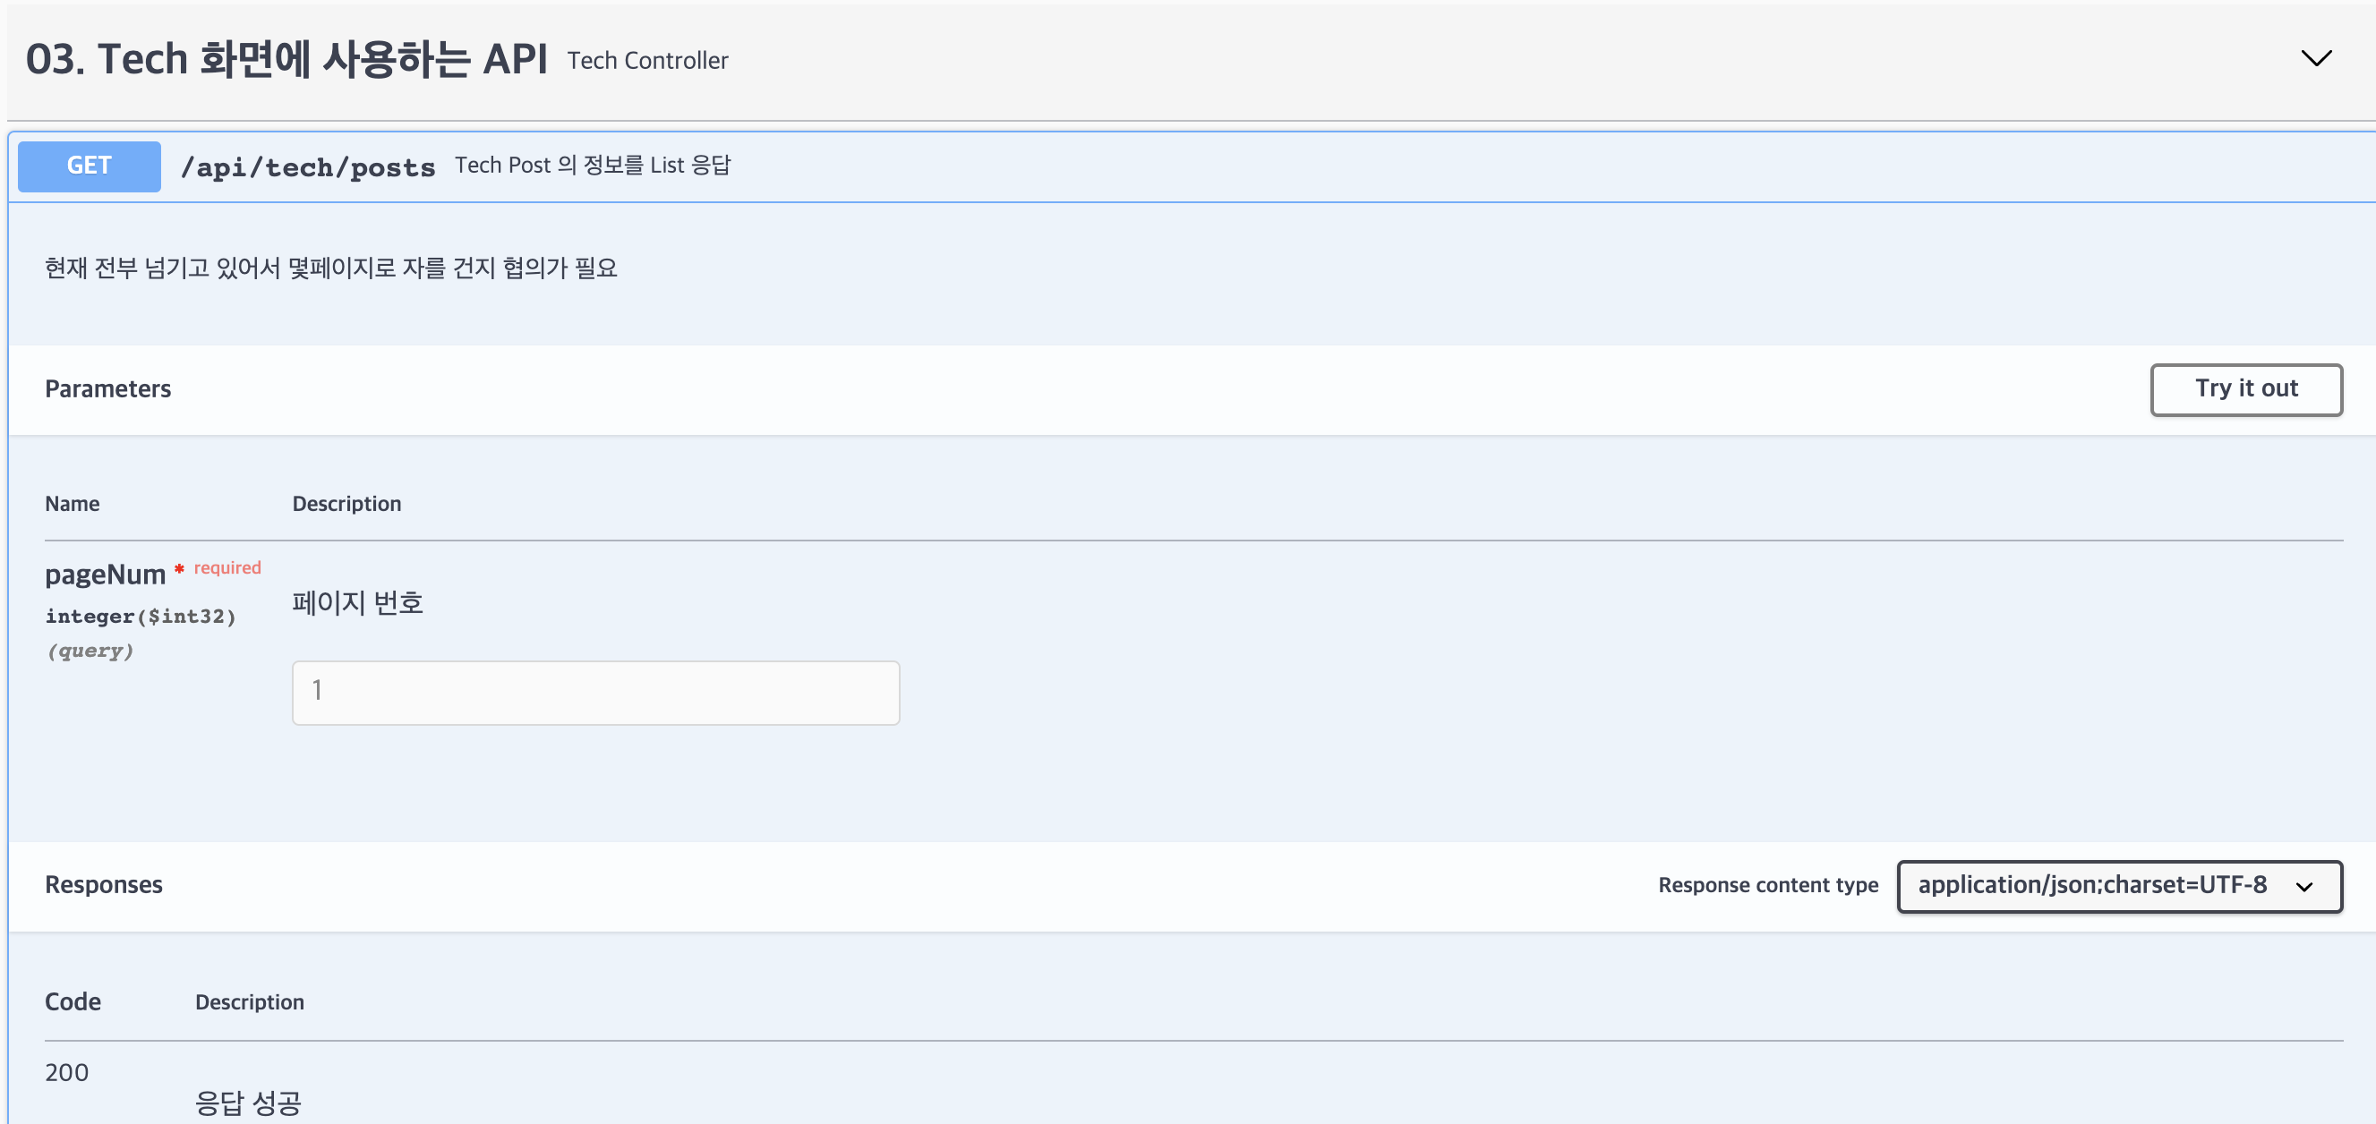Click the Name column header
This screenshot has height=1124, width=2376.
coord(72,504)
